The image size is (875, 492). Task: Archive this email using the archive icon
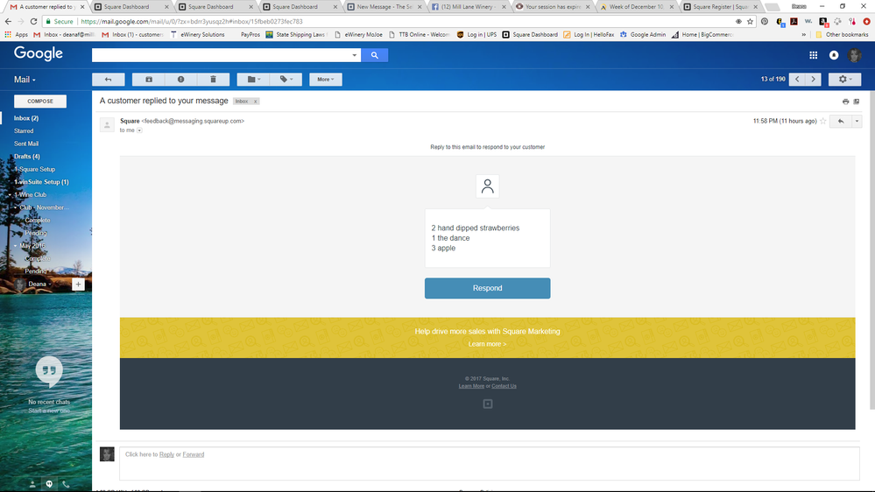tap(148, 80)
